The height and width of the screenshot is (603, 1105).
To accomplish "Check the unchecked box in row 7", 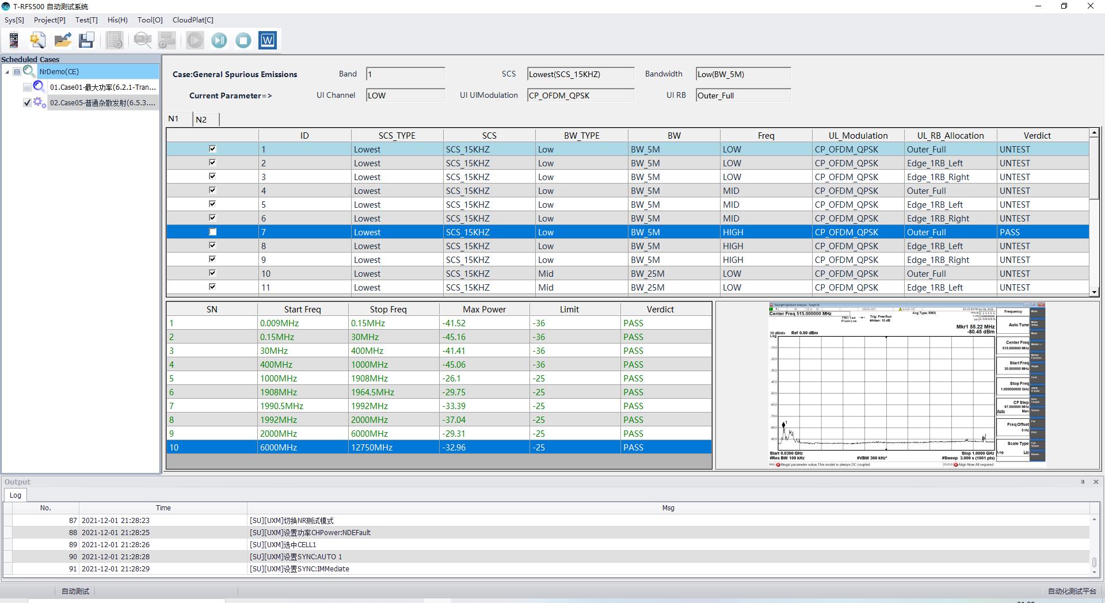I will pos(212,232).
